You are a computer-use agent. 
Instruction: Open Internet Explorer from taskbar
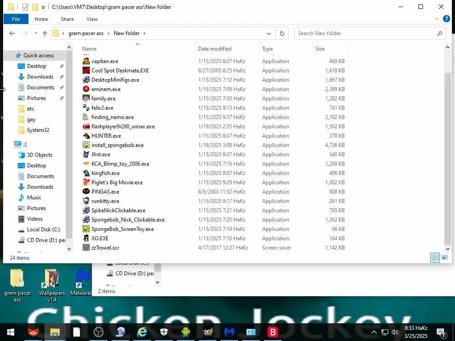pos(142,332)
